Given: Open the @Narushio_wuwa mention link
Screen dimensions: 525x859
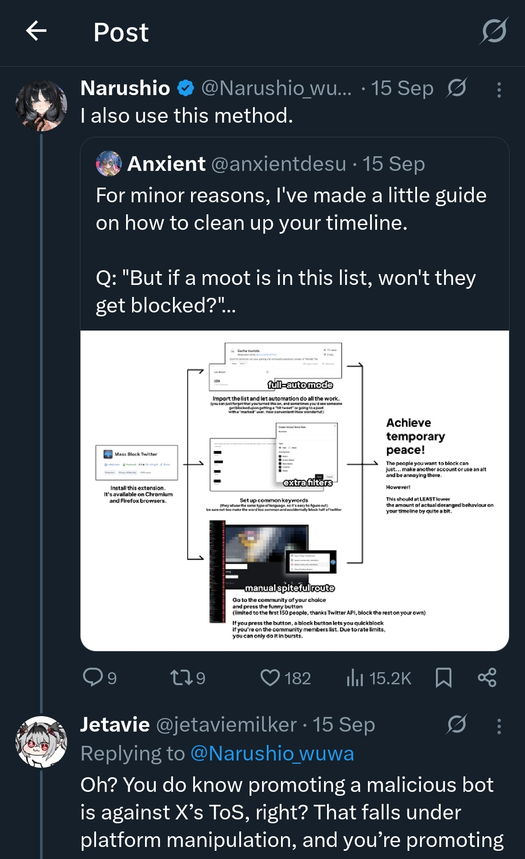Looking at the screenshot, I should point(272,754).
